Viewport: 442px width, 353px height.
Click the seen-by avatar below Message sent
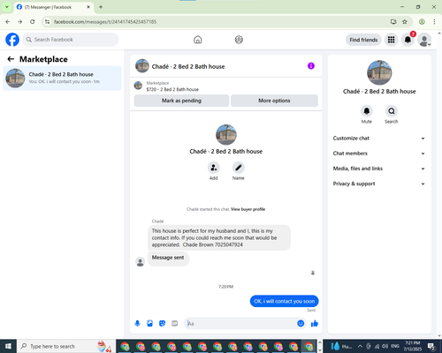313,273
